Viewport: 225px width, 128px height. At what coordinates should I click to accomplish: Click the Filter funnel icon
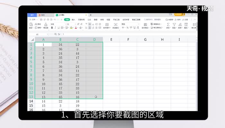pyautogui.click(x=174, y=24)
